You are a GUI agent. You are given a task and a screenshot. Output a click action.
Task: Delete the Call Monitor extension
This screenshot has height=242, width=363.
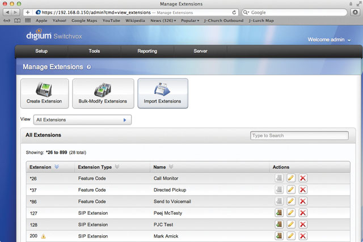pos(302,178)
